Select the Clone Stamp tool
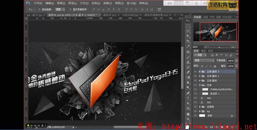 pyautogui.click(x=188, y=62)
